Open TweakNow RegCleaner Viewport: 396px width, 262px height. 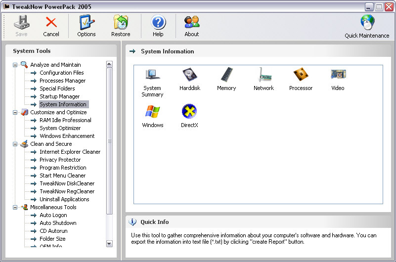tap(67, 191)
